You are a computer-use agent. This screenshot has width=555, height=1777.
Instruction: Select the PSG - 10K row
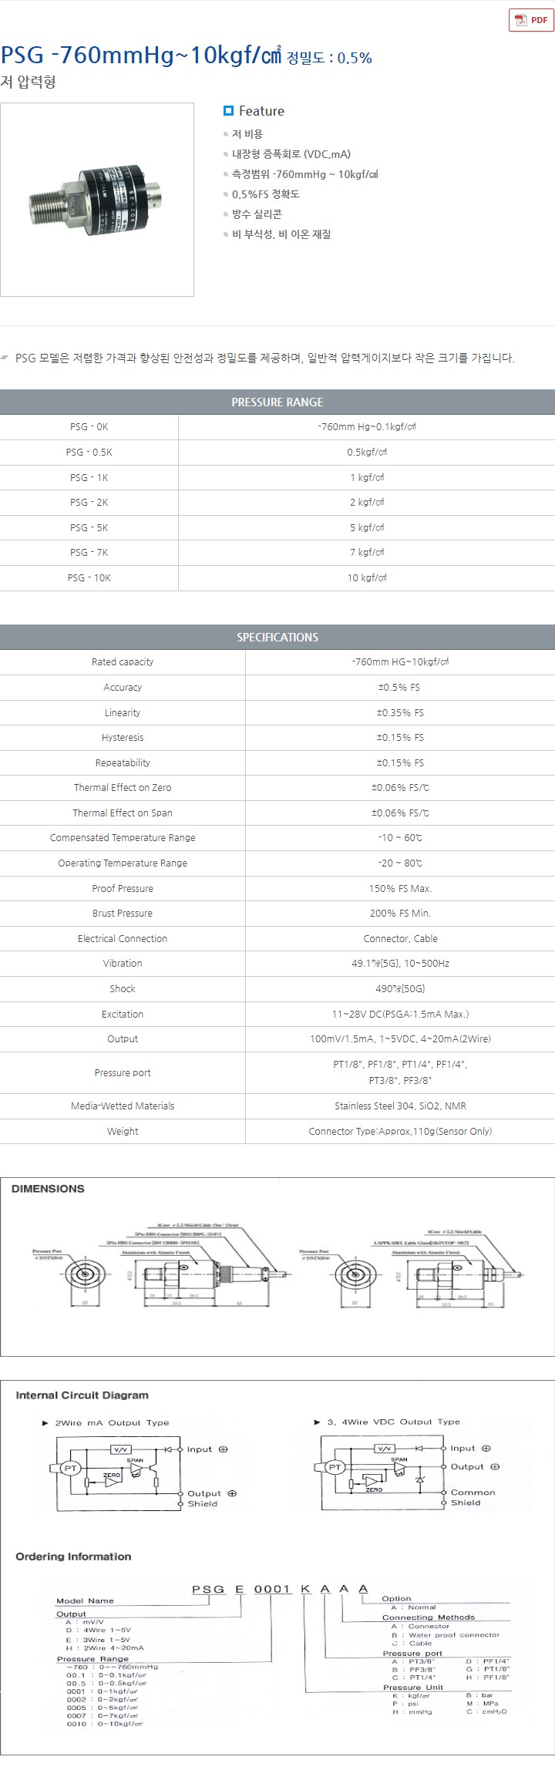pos(277,578)
